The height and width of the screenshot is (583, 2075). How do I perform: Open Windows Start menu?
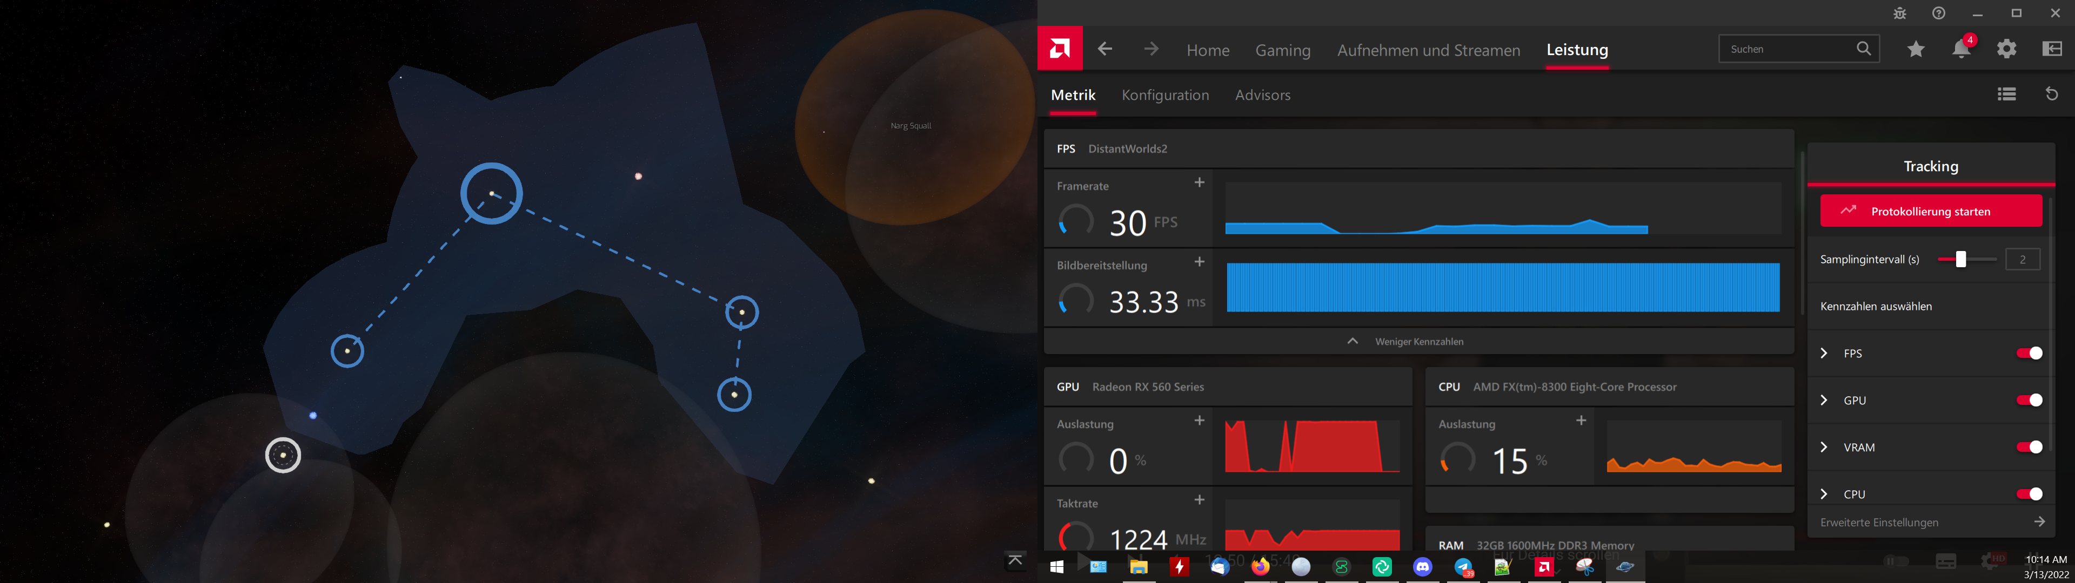[x=1057, y=567]
